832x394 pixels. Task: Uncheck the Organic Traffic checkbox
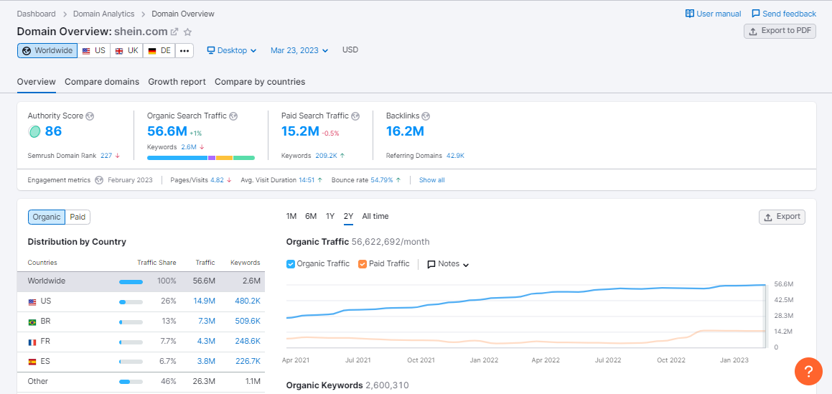pyautogui.click(x=291, y=264)
